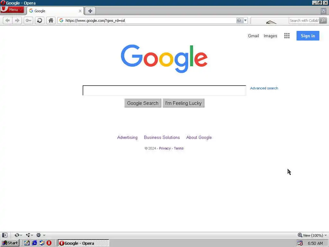Open Opera Link sync status icon
This screenshot has width=329, height=247.
(17, 235)
